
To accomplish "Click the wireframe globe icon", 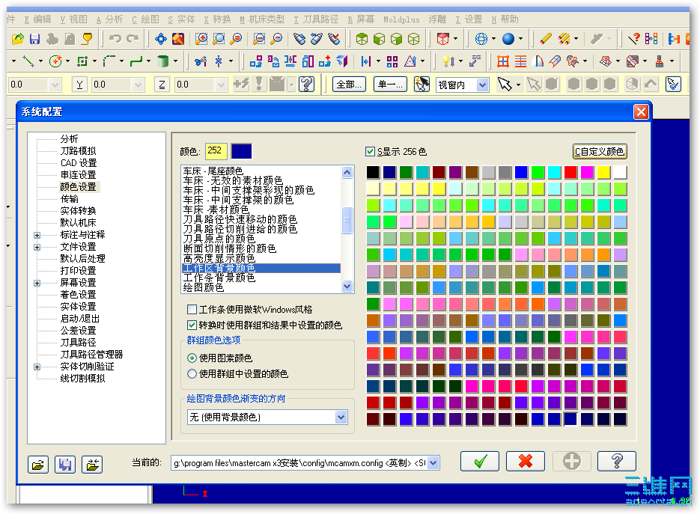I will tap(481, 39).
